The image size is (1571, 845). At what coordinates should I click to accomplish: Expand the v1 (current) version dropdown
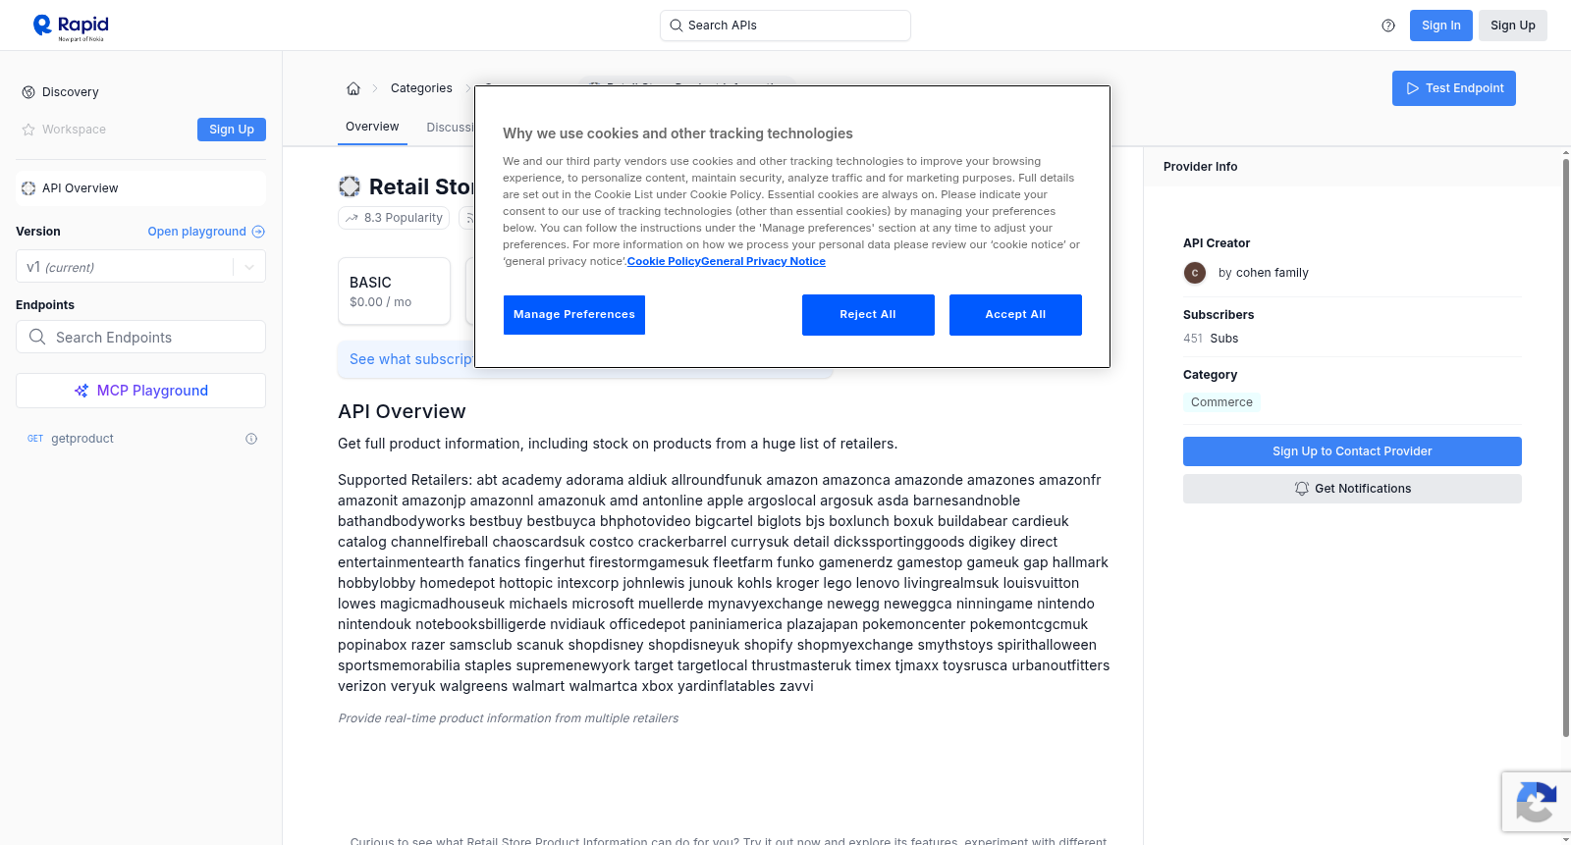pos(140,267)
